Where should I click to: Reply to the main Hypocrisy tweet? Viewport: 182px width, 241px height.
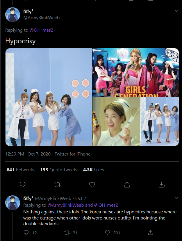[23, 184]
